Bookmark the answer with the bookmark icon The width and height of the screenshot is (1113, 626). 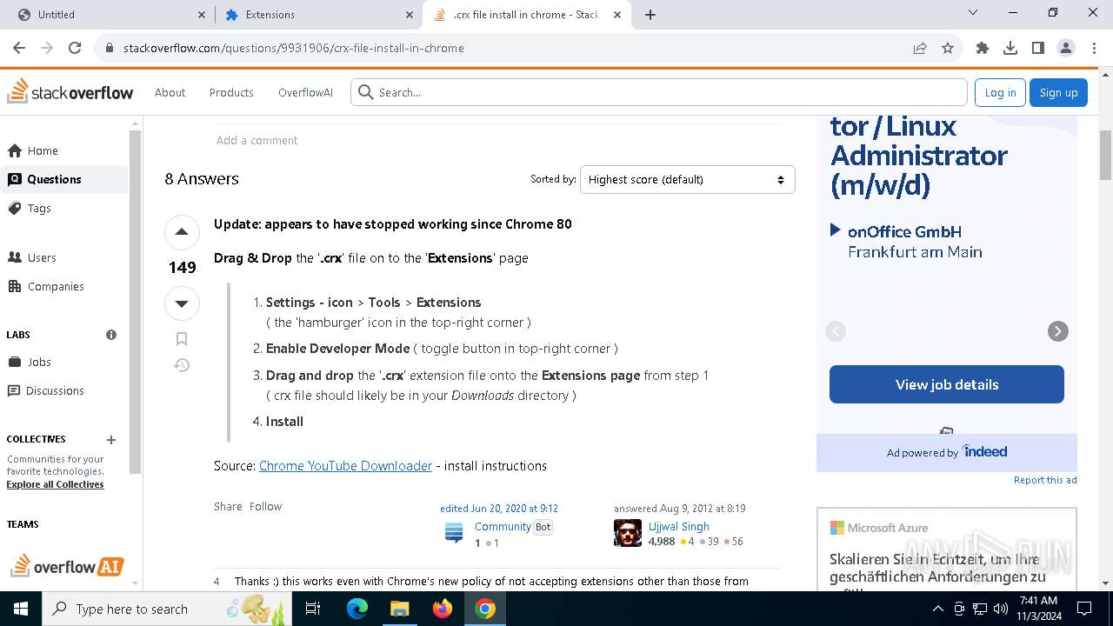point(182,339)
